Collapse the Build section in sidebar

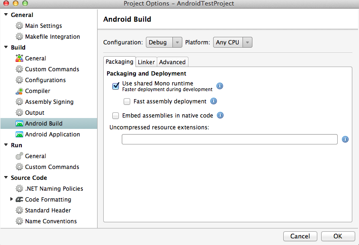(6, 47)
